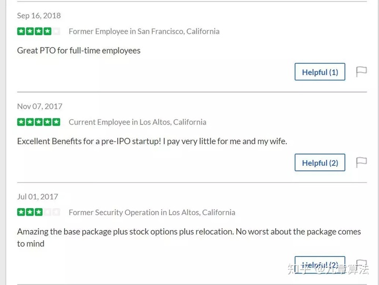The image size is (379, 285).
Task: Select the Nov 07, 2017 date
Action: [39, 106]
